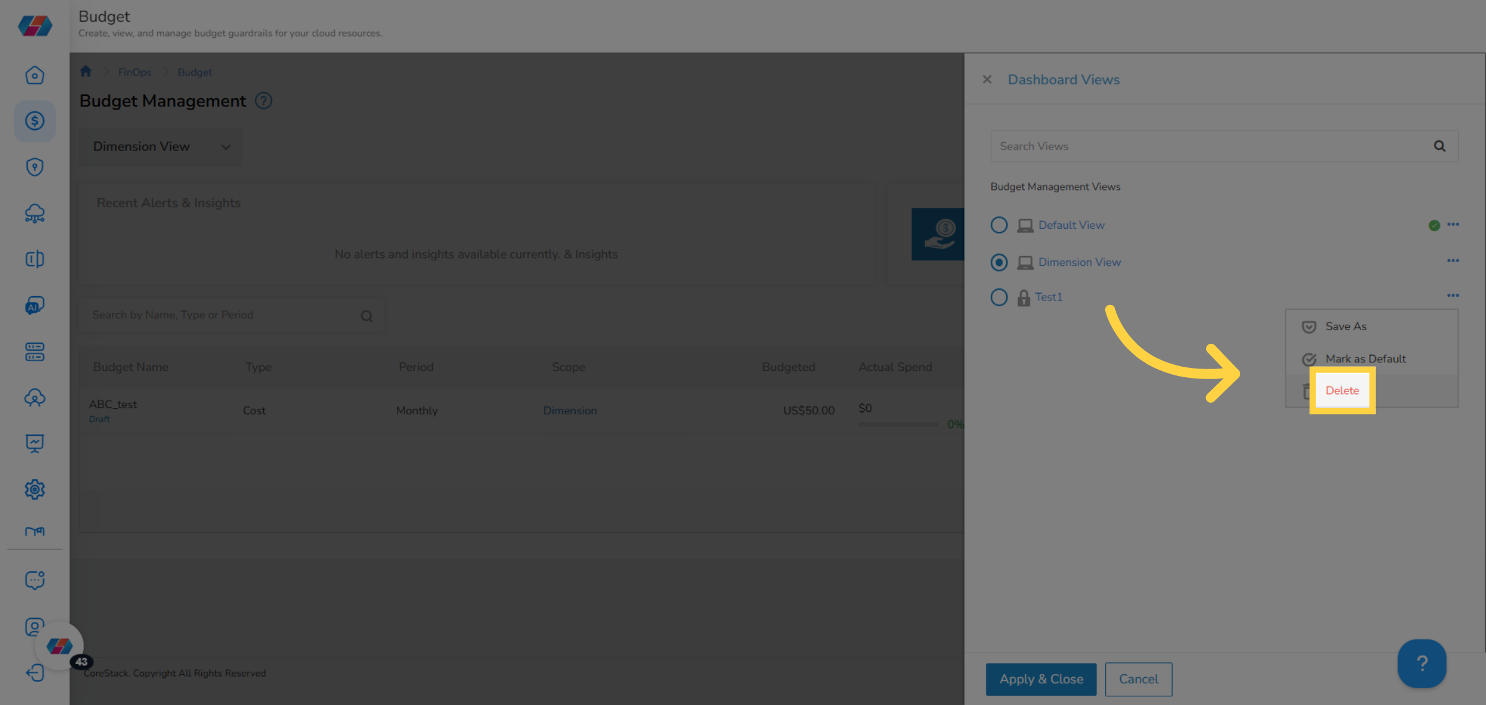Select the Test1 radio button

coord(999,297)
